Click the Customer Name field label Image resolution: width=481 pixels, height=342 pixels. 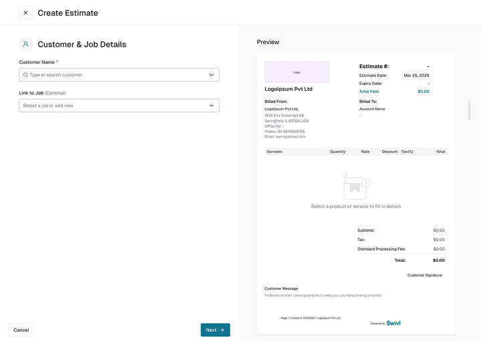pos(37,62)
